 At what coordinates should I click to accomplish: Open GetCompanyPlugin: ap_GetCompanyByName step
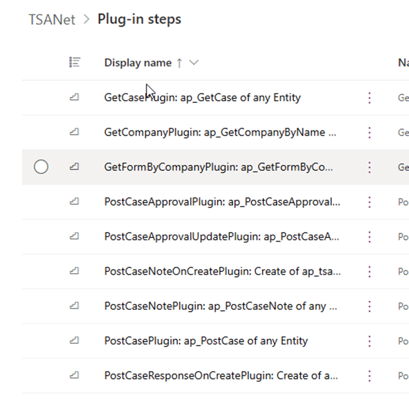pos(220,132)
